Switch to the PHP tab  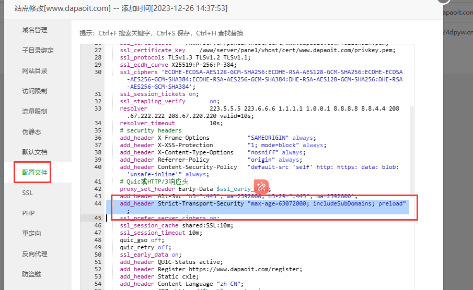point(28,213)
